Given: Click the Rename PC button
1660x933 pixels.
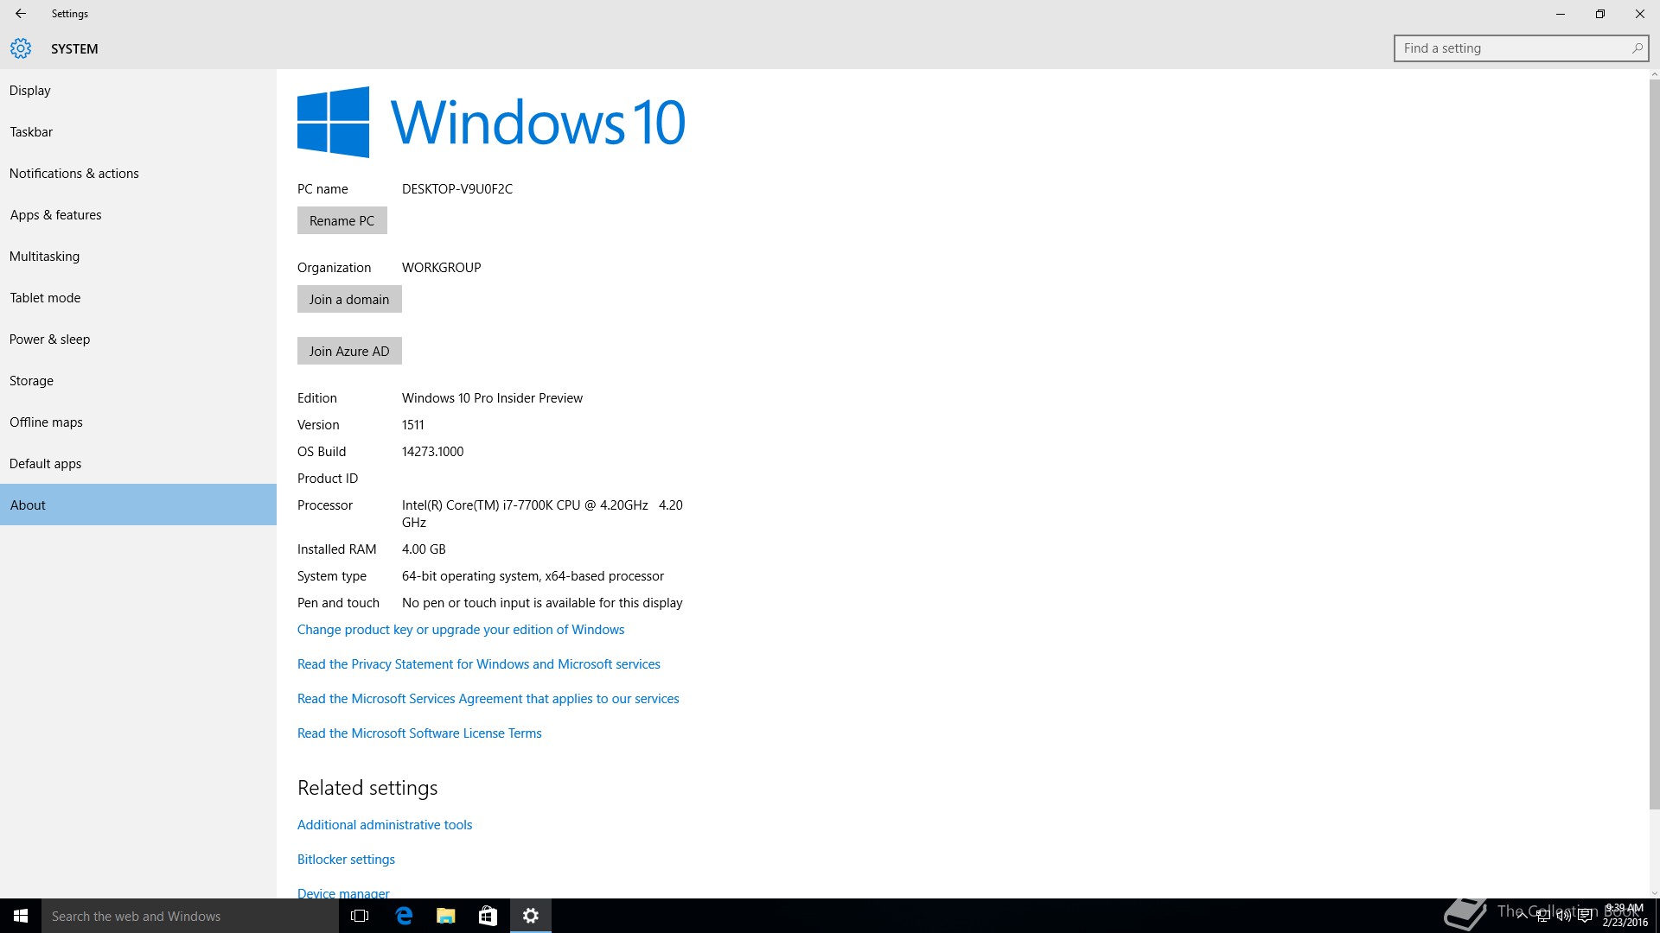Looking at the screenshot, I should point(342,220).
